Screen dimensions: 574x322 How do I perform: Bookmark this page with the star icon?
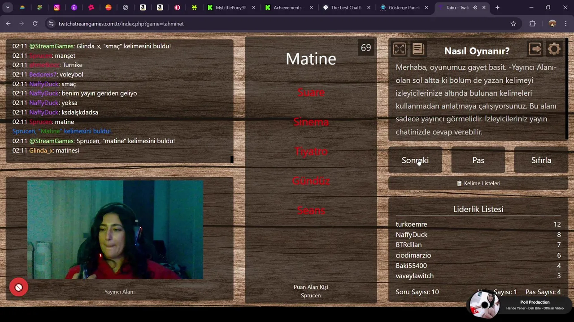(x=513, y=24)
